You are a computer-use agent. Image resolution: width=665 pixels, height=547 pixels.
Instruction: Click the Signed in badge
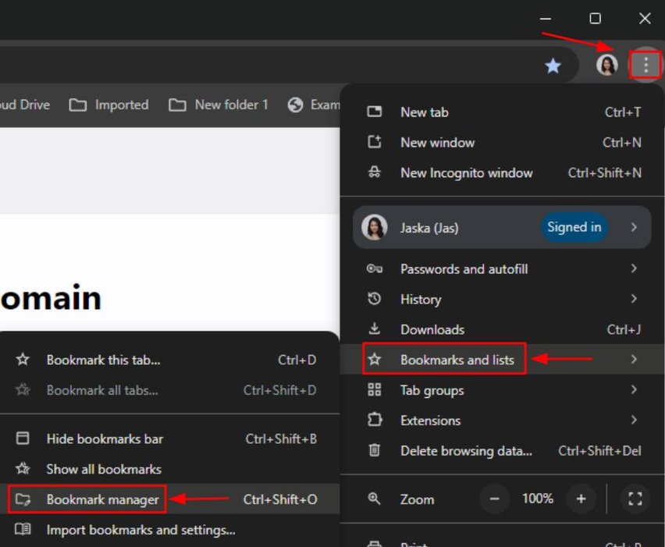click(574, 227)
